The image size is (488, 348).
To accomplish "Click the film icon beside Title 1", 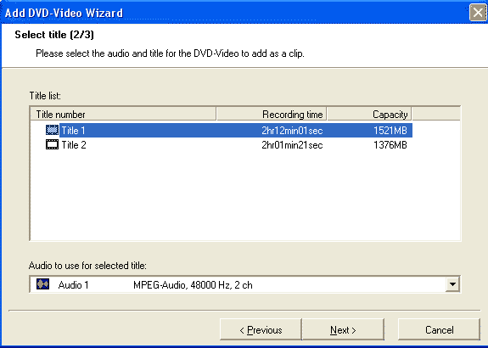I will tap(52, 130).
